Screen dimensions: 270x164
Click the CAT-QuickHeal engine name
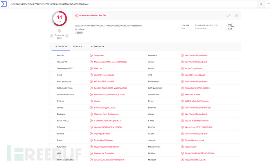[155, 88]
